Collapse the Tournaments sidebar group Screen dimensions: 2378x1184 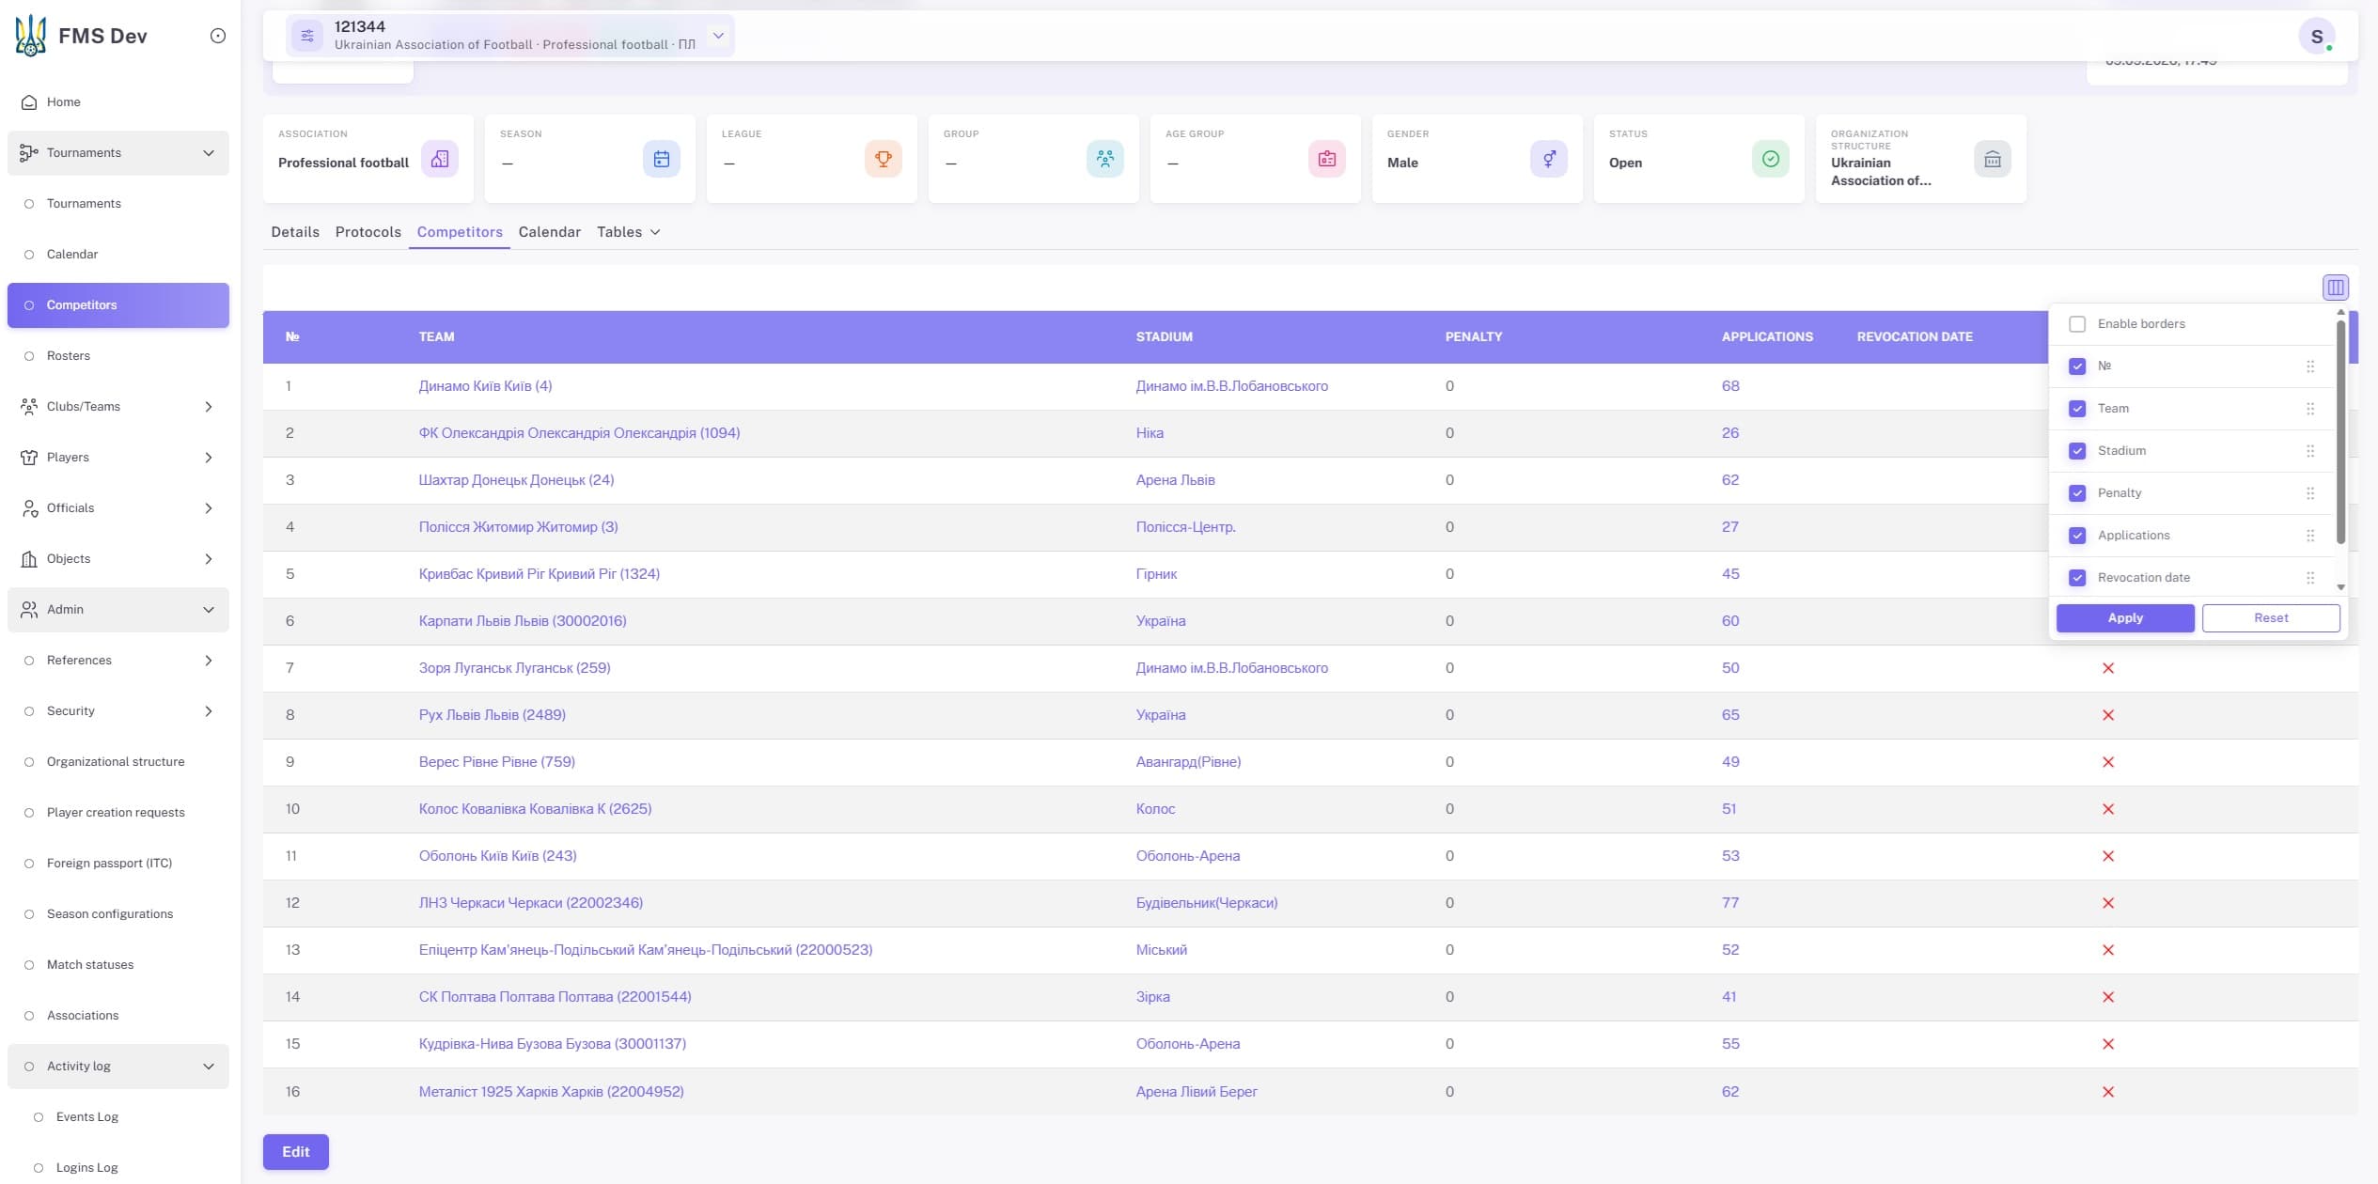click(118, 153)
